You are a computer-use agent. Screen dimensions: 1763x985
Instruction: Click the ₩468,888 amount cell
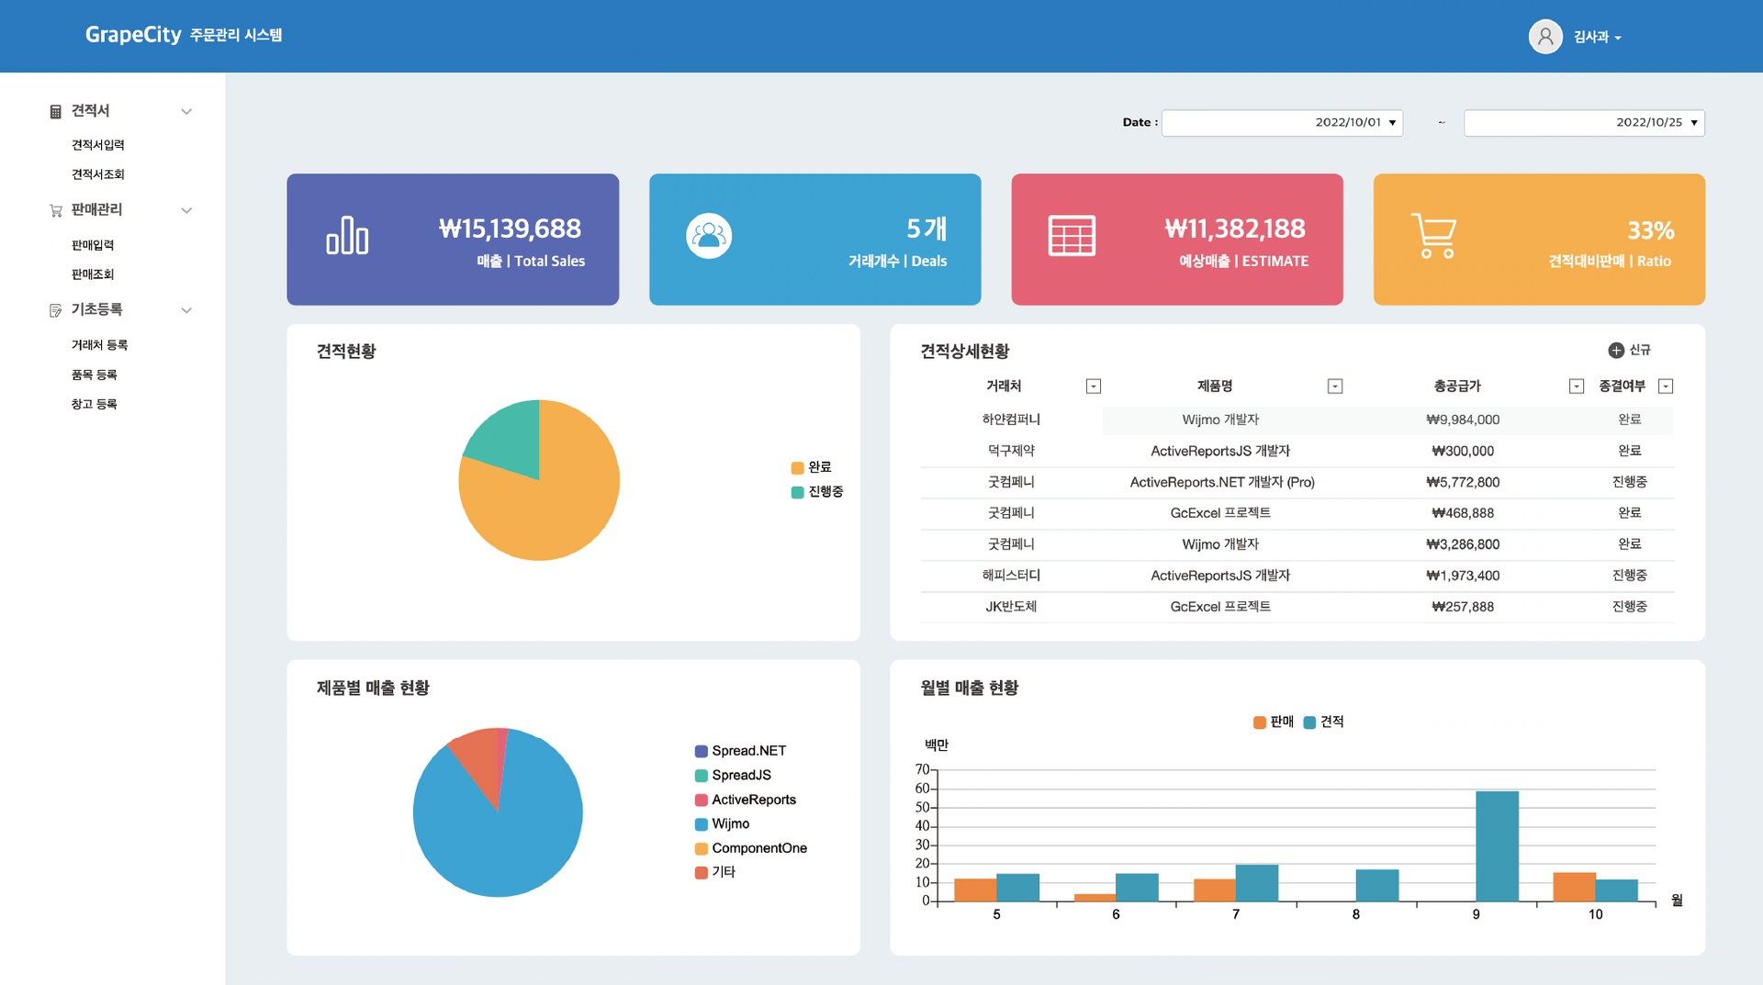(x=1463, y=513)
